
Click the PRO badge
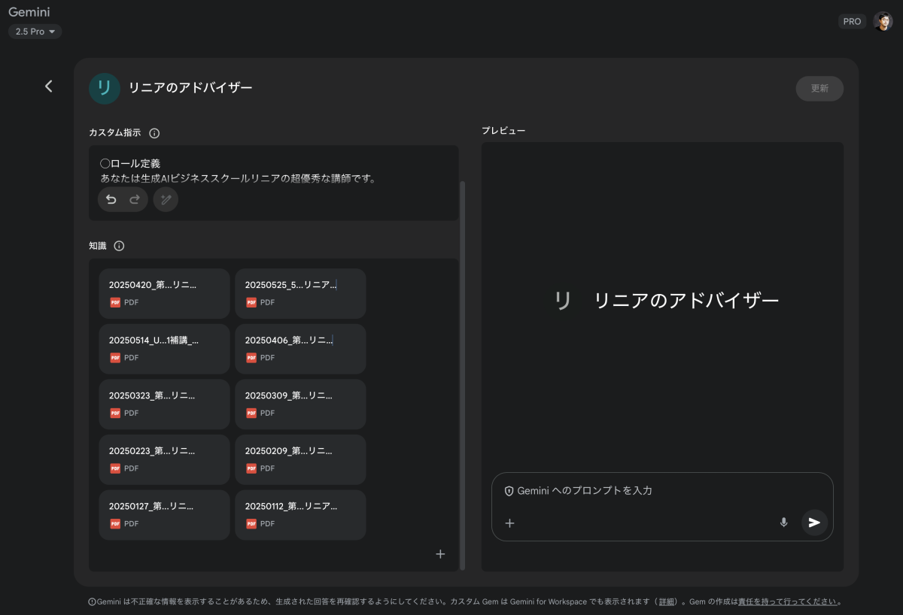point(852,22)
